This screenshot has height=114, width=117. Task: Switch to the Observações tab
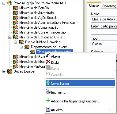tap(109, 6)
